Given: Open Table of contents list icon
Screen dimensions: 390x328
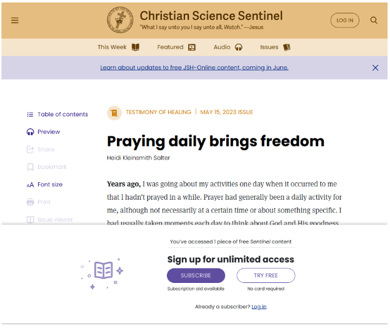Looking at the screenshot, I should click(x=30, y=115).
